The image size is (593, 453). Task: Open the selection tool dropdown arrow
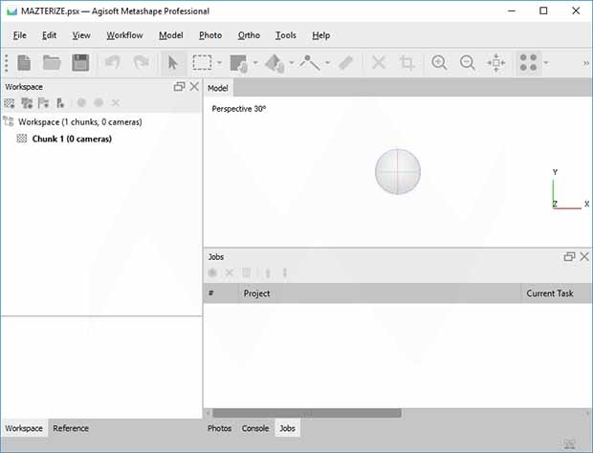click(219, 63)
